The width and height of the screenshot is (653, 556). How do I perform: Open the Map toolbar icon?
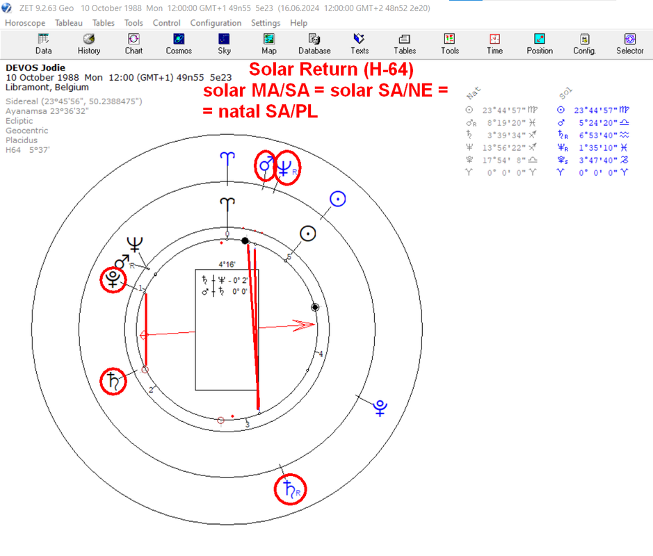pyautogui.click(x=269, y=44)
